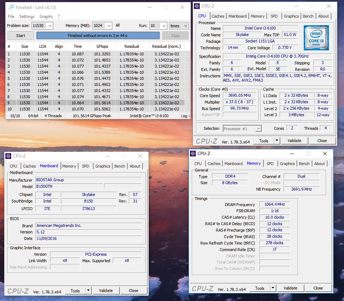Screen dimensions: 344x301
Task: Click the Intel Core i3 logo image
Action: 316,37
